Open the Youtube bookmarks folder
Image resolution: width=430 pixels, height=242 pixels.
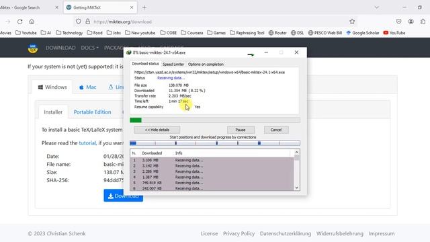(26, 33)
